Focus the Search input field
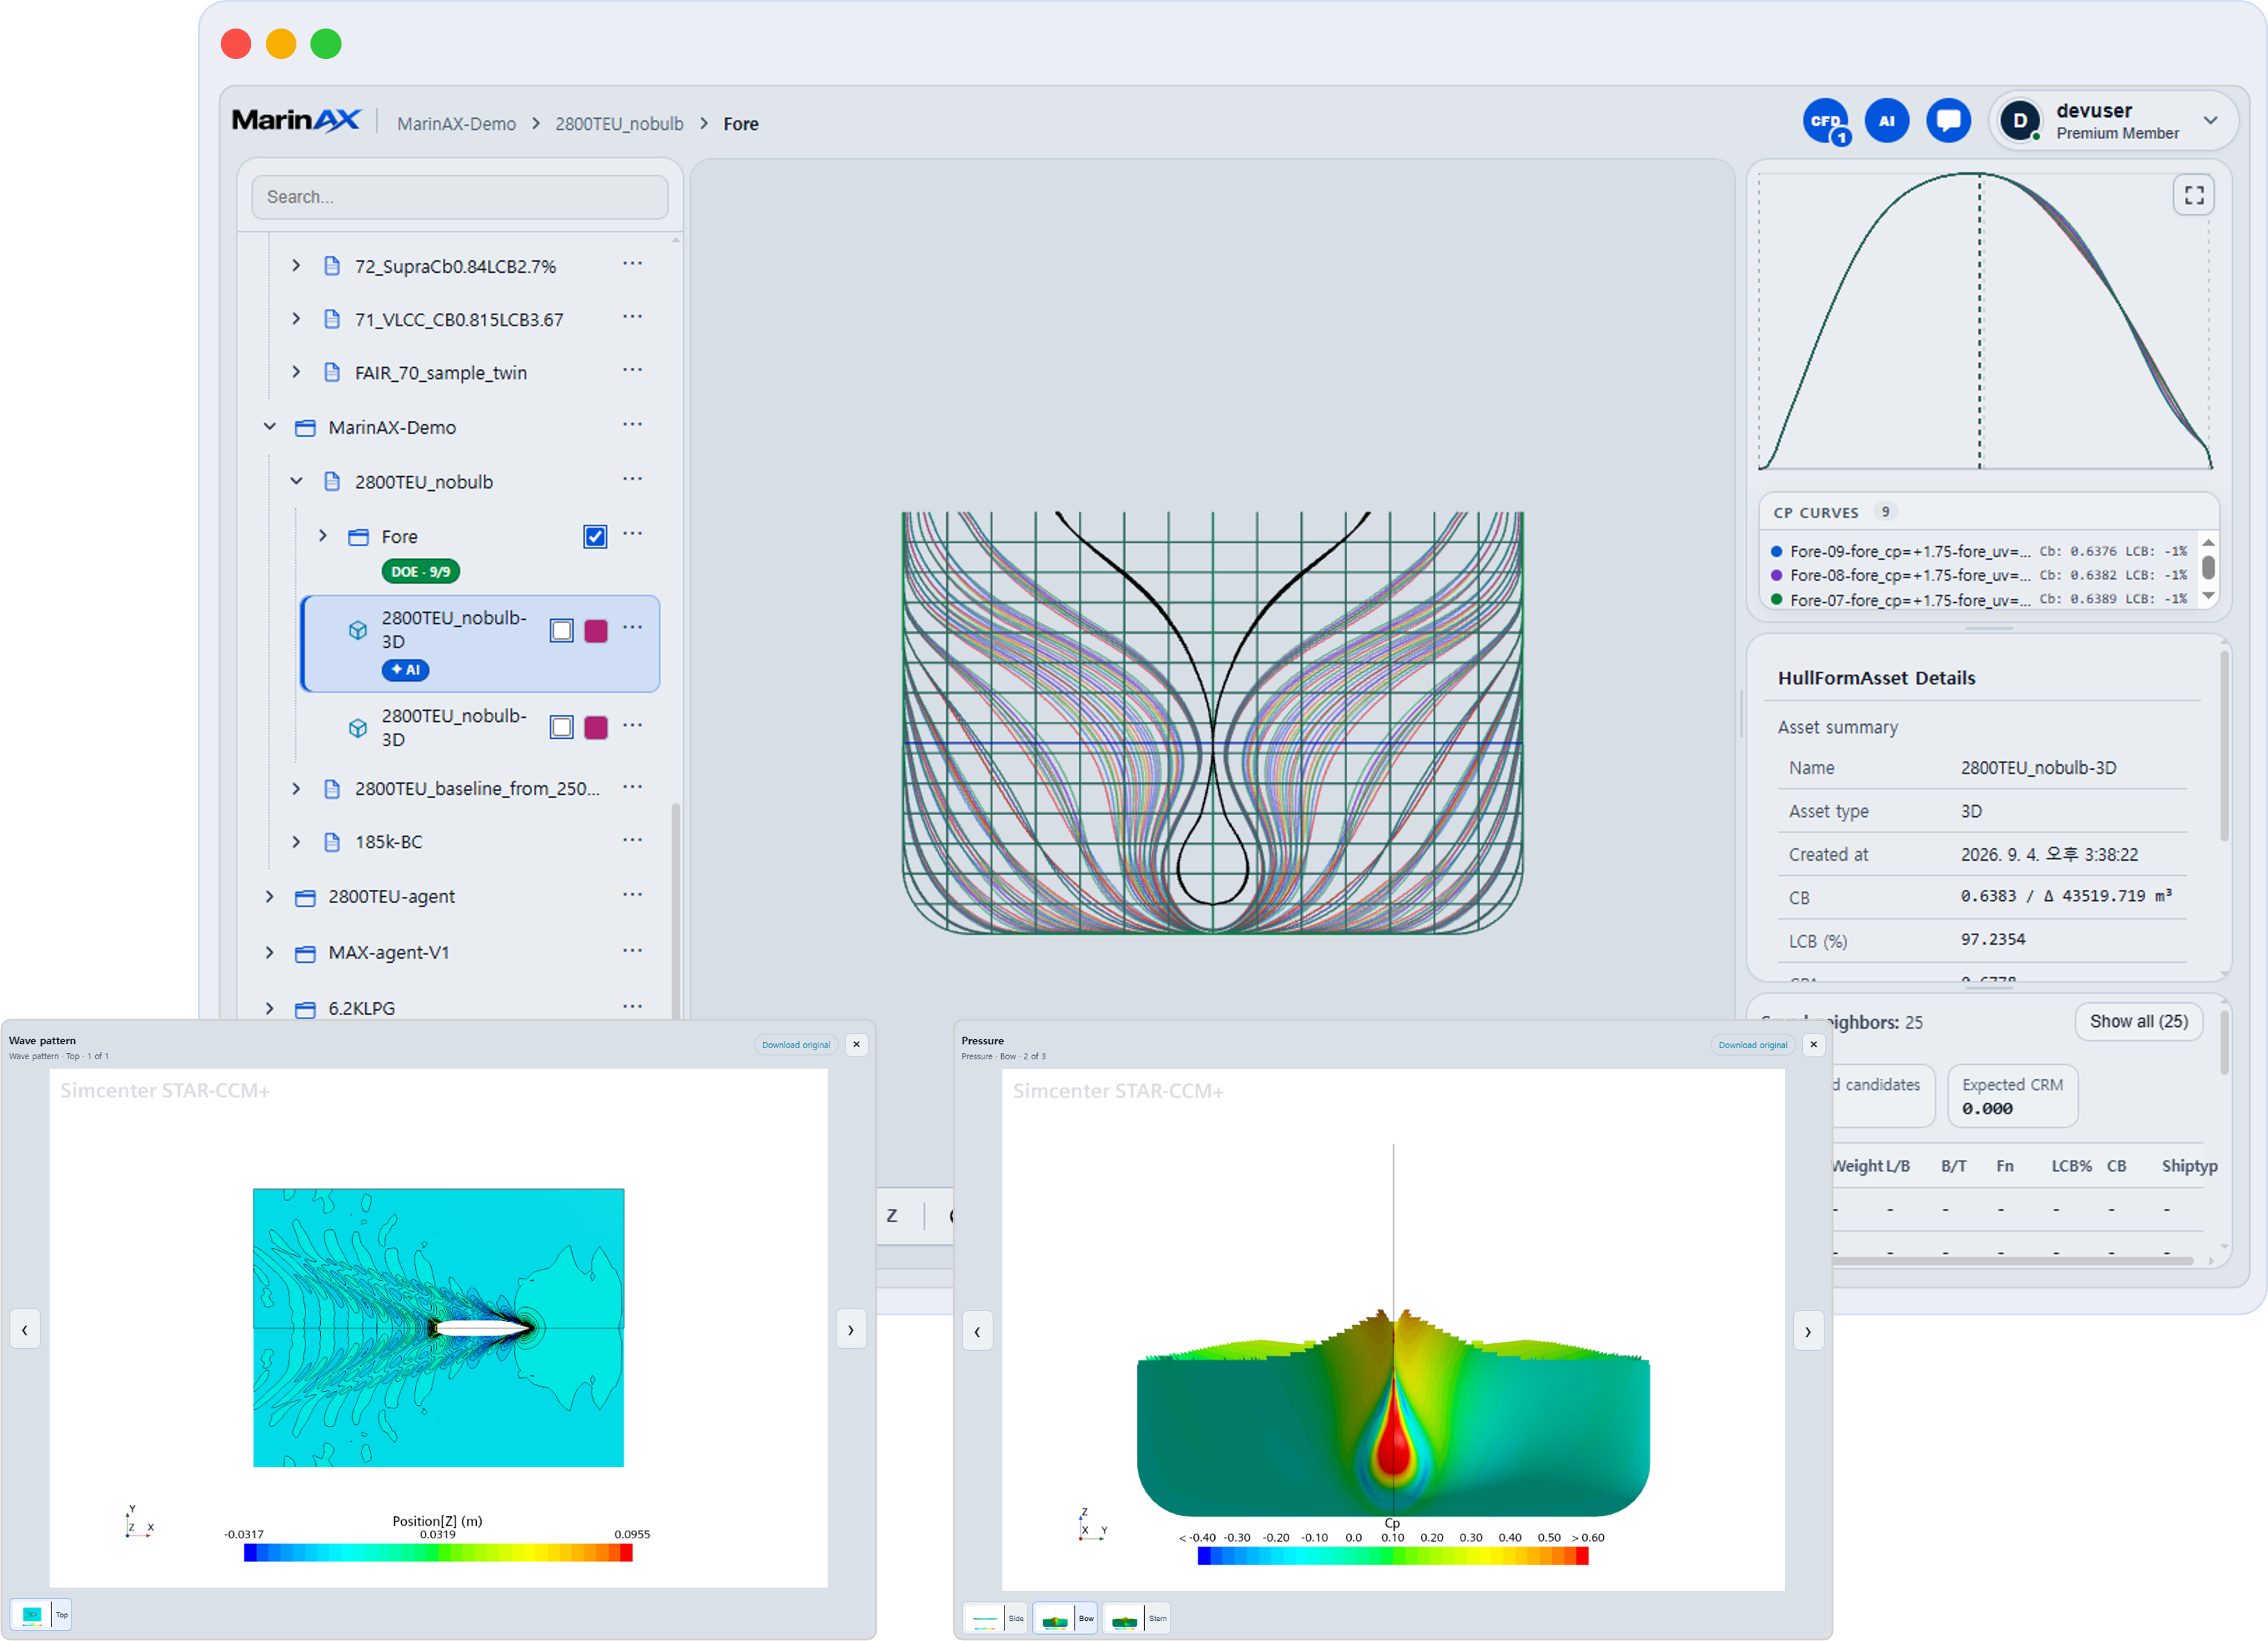Image resolution: width=2268 pixels, height=1641 pixels. (x=460, y=197)
